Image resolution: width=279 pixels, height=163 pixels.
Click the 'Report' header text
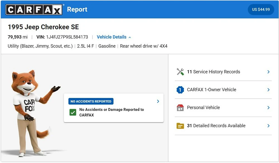tap(77, 9)
